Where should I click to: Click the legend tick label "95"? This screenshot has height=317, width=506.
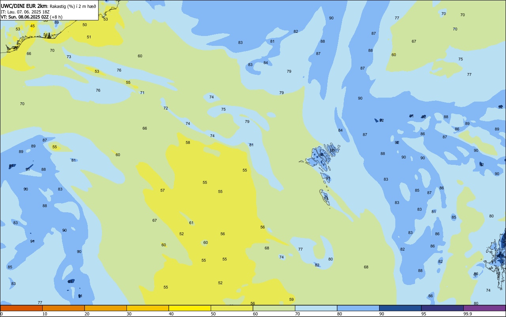424,314
